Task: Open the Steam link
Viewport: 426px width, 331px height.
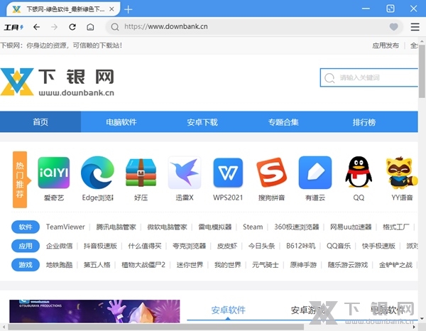Action: [x=253, y=227]
